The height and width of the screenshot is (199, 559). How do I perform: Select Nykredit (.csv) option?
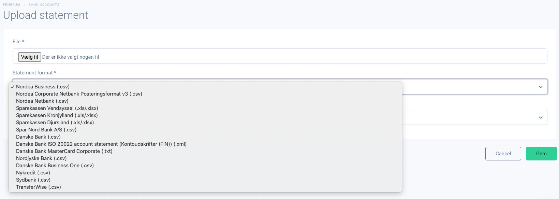click(x=205, y=173)
